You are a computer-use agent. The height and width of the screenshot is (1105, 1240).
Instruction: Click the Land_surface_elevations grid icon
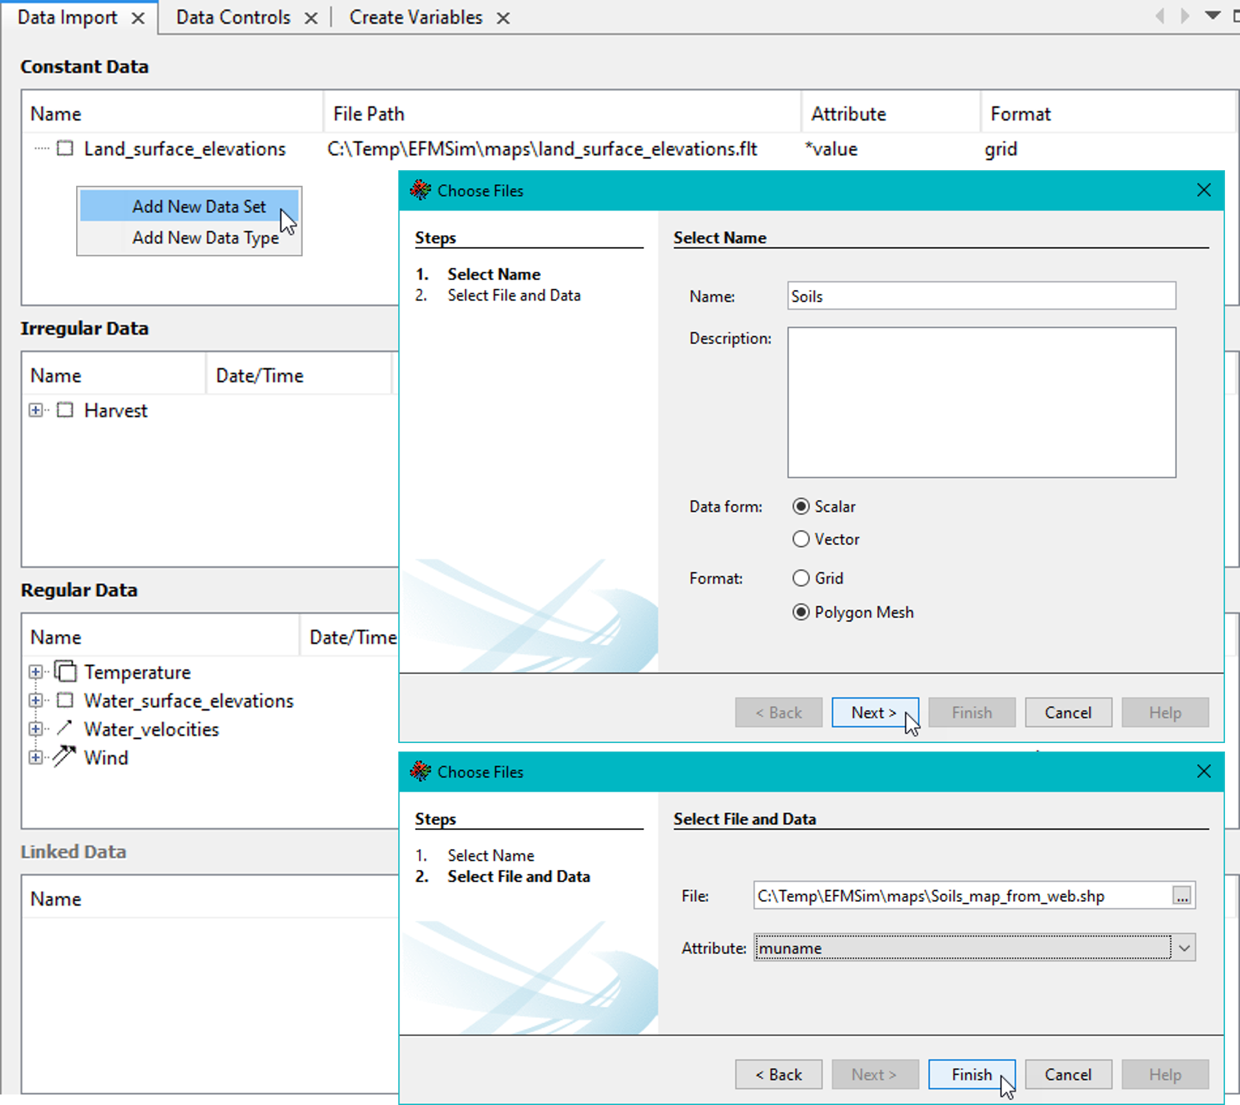65,149
